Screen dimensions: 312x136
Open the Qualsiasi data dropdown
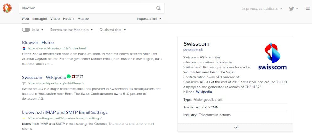[x=113, y=30]
